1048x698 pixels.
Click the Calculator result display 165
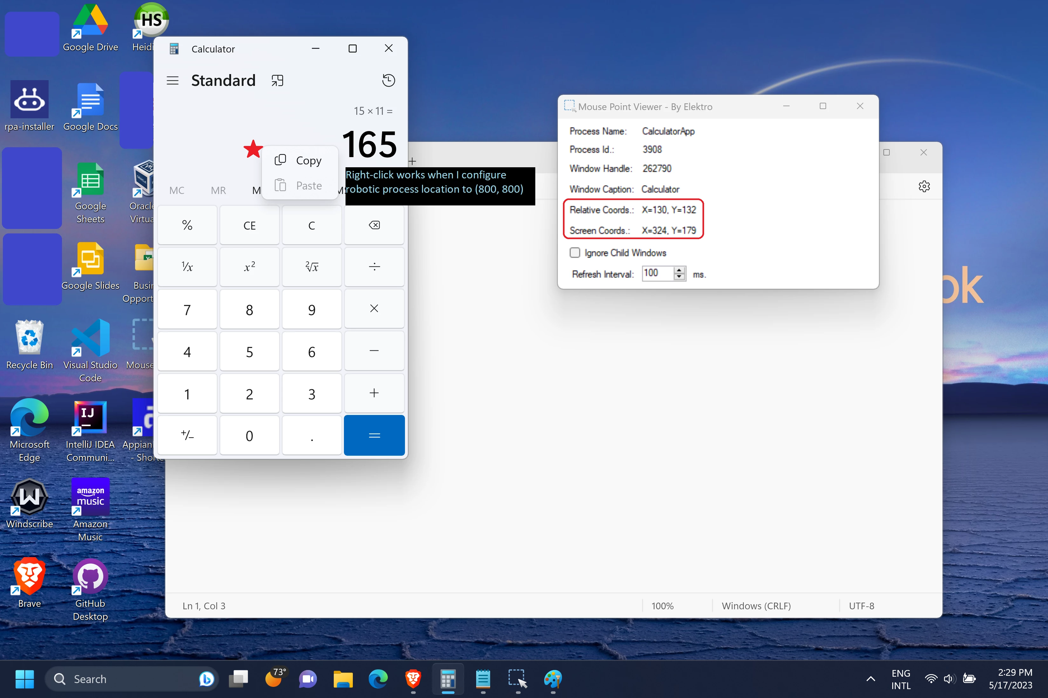click(369, 144)
